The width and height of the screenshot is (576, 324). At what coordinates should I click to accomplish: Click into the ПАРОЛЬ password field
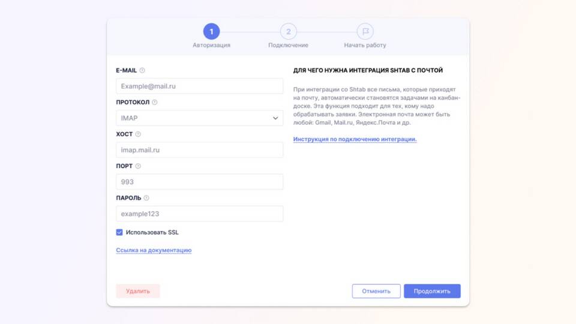tap(199, 214)
